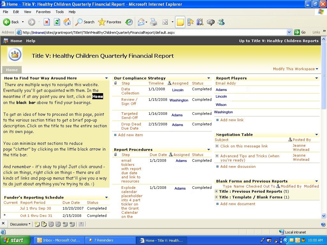
Task: Click the page scrollbar down arrow
Action: (x=324, y=216)
